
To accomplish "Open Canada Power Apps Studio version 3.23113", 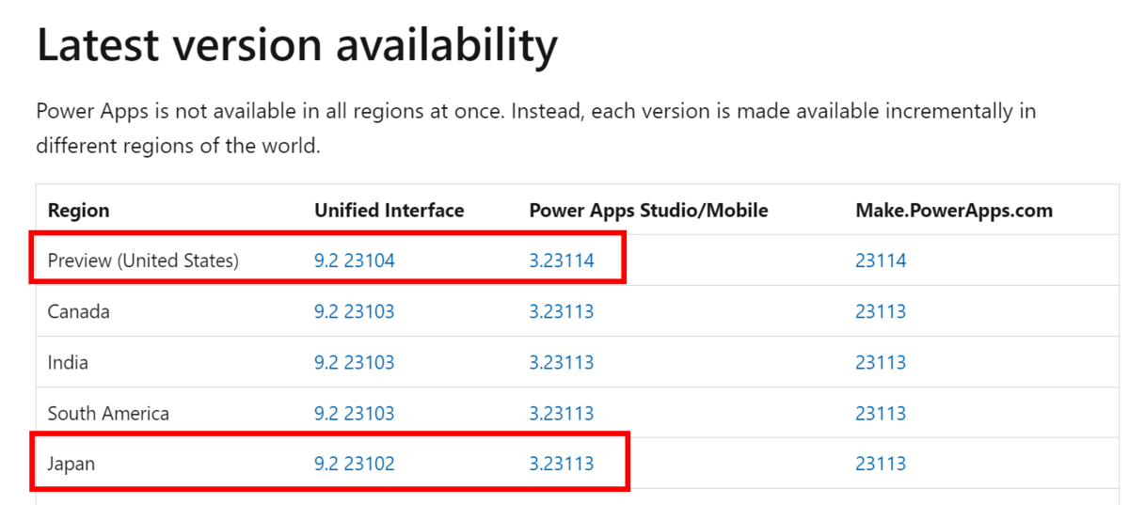I will [x=561, y=311].
